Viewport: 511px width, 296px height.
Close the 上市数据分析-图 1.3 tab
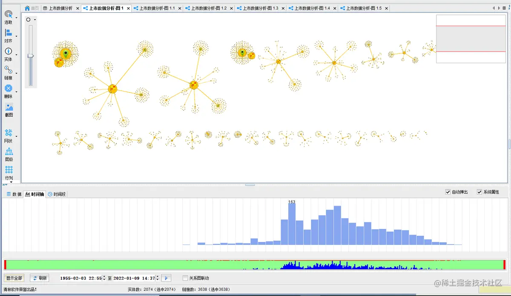point(283,9)
